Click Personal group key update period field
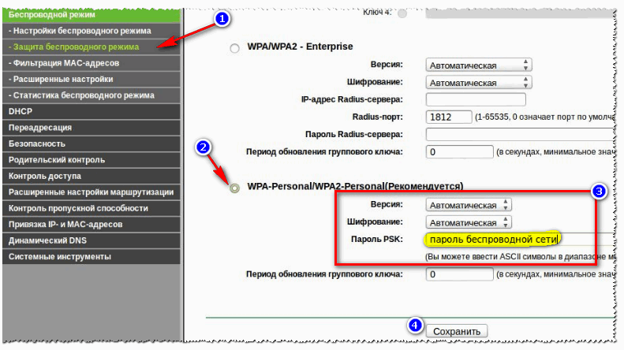The image size is (624, 350). point(460,274)
